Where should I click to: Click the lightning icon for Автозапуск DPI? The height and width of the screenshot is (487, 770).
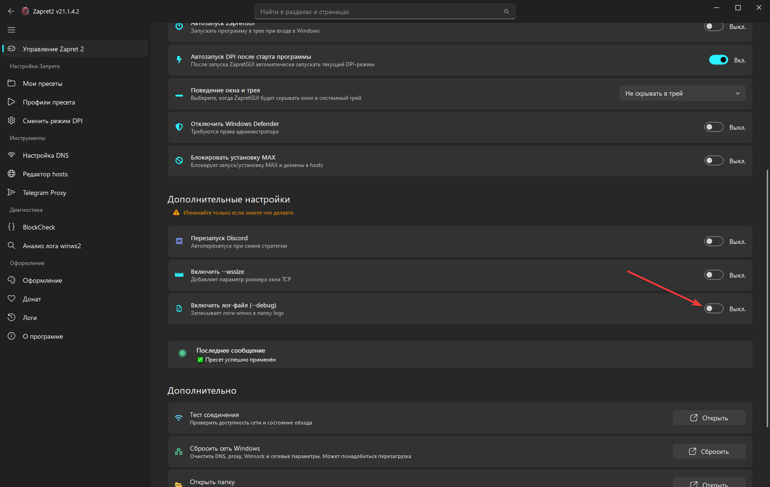pyautogui.click(x=179, y=60)
